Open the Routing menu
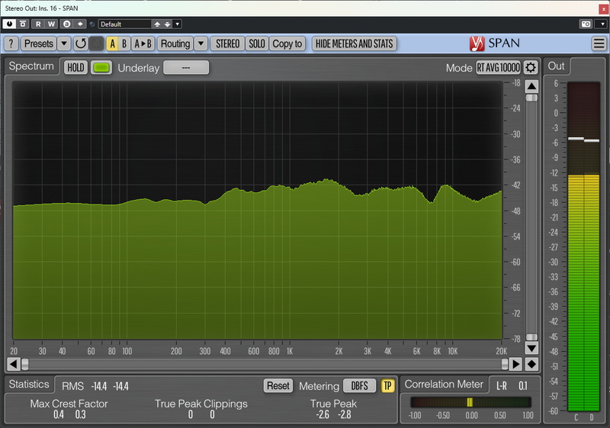 (175, 43)
